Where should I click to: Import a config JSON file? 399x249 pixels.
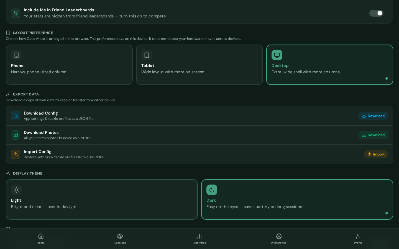click(x=376, y=154)
